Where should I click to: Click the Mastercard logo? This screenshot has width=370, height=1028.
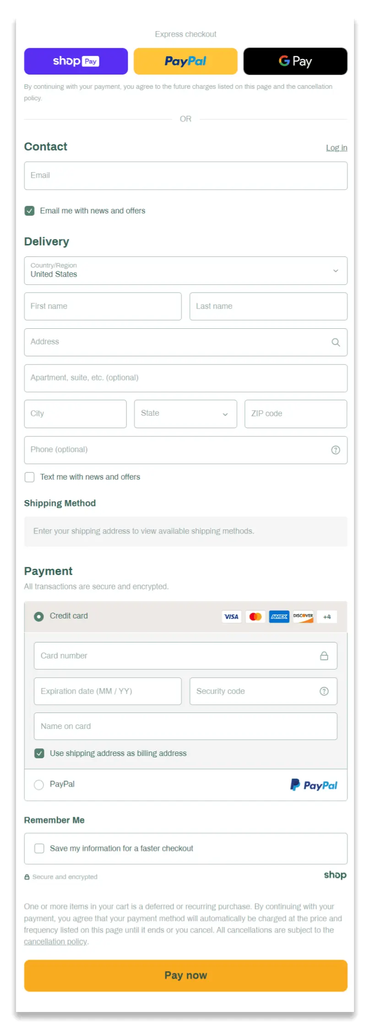[x=255, y=616]
